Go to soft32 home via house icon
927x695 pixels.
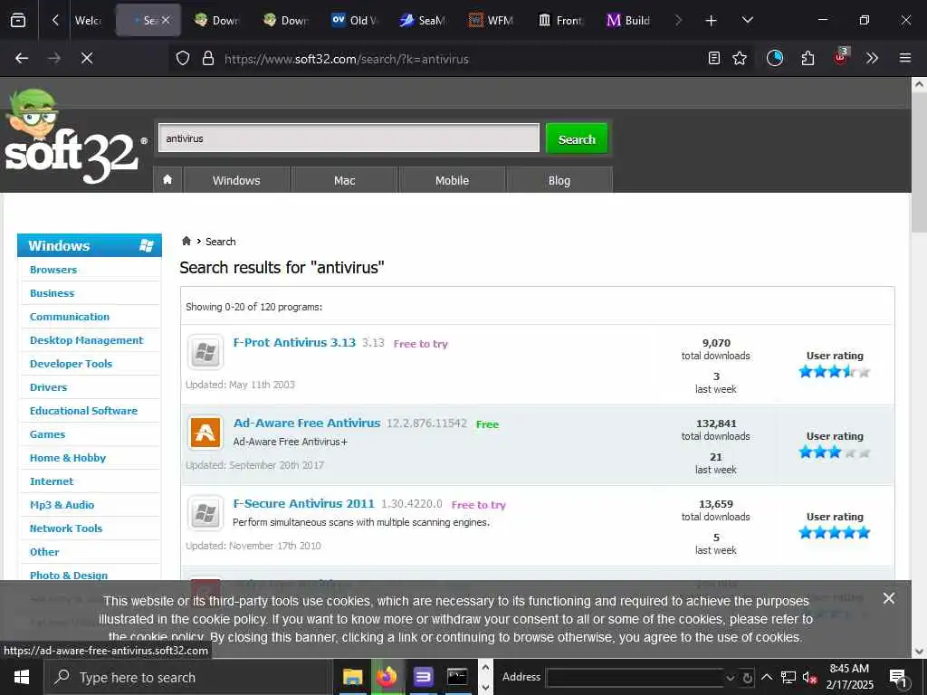coord(167,180)
